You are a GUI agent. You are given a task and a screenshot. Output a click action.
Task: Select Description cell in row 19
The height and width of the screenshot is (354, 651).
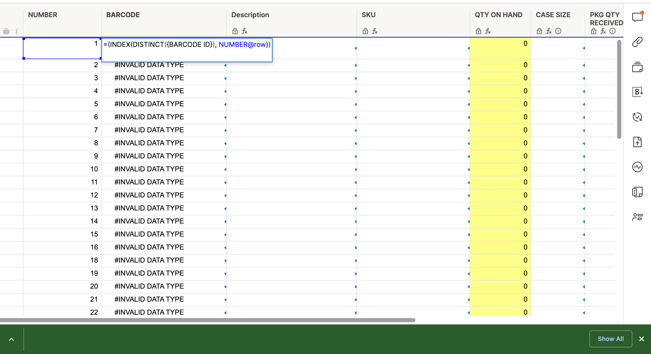(x=292, y=274)
